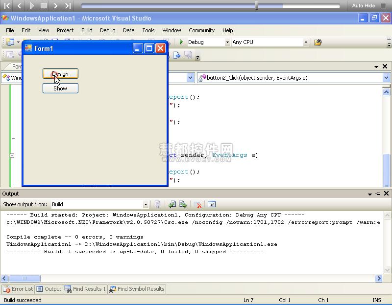
Task: Step forward one frame in player
Action: pos(55,5)
